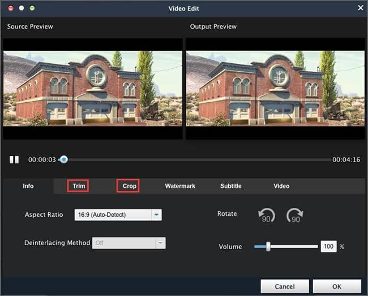Click the Cancel button

[x=285, y=286]
